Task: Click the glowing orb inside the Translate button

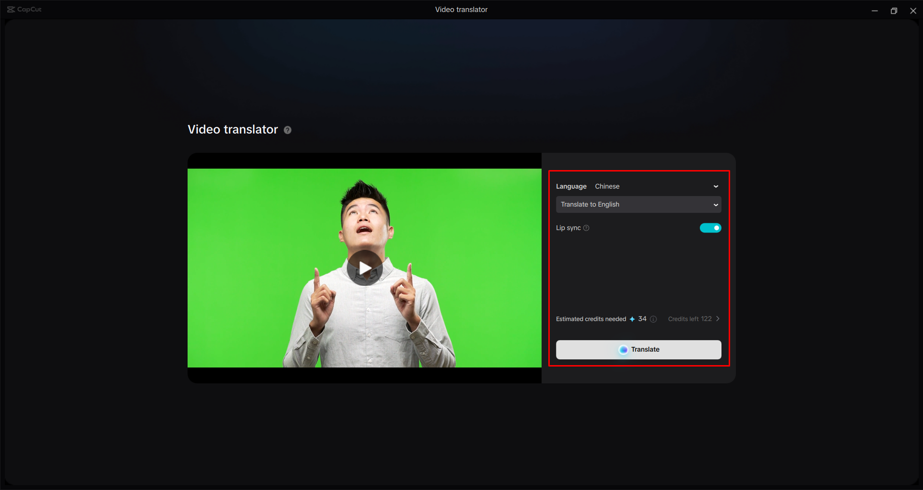Action: click(623, 350)
